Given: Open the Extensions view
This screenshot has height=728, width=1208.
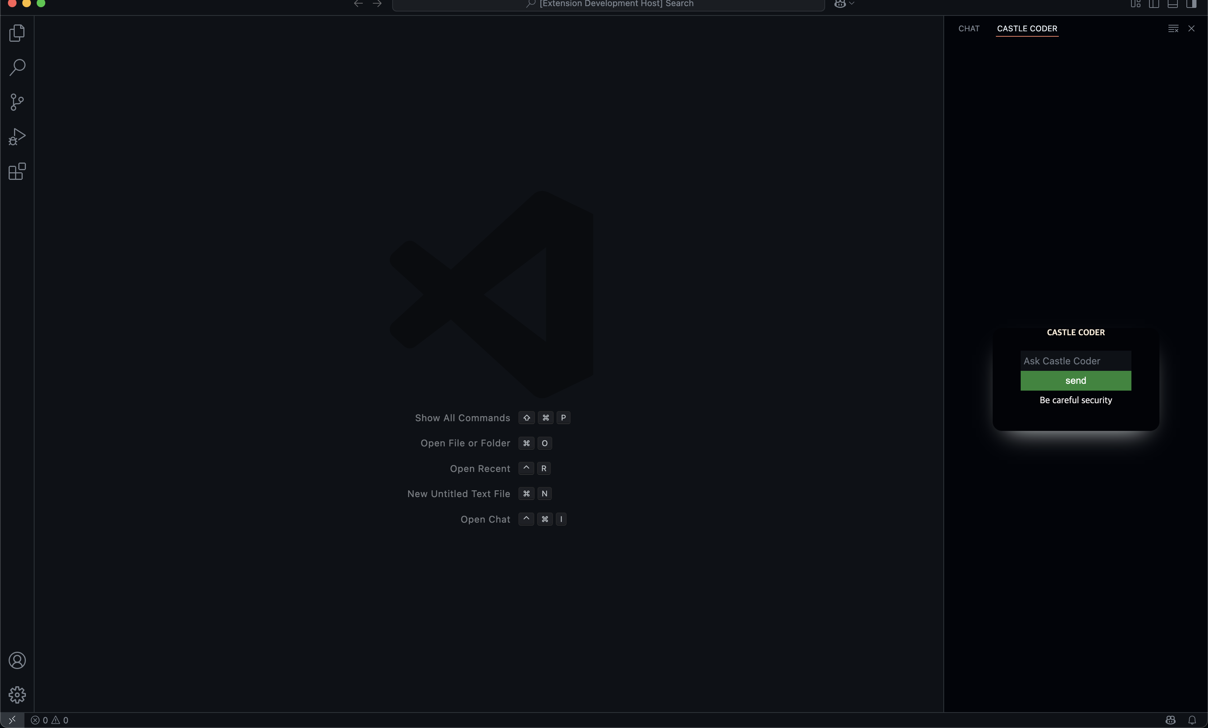Looking at the screenshot, I should tap(17, 171).
